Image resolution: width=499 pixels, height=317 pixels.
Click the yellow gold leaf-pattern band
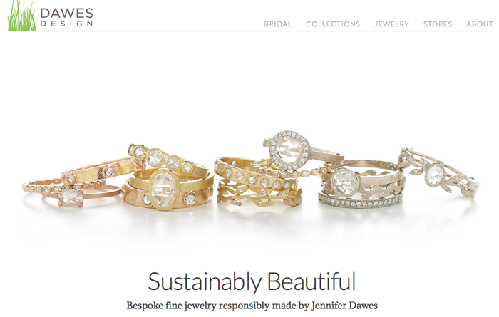259,197
